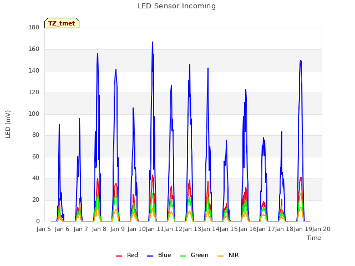Toggle the Red series legend entry
Image resolution: width=355 pixels, height=266 pixels.
coord(127,255)
